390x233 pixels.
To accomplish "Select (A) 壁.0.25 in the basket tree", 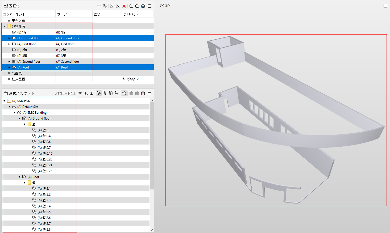I will click(x=76, y=171).
